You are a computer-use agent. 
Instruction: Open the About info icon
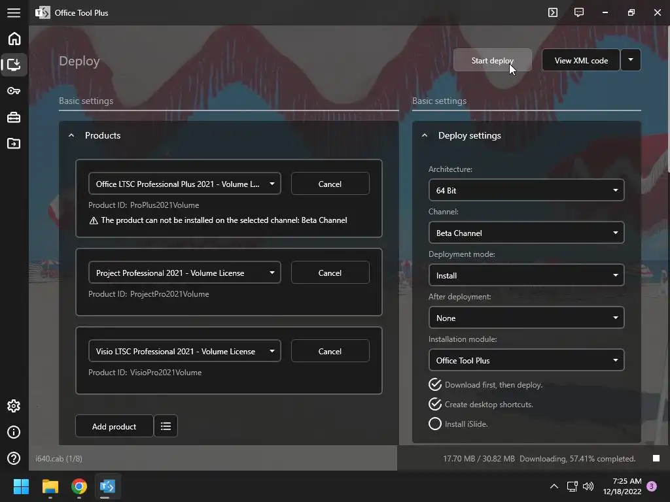click(x=14, y=432)
